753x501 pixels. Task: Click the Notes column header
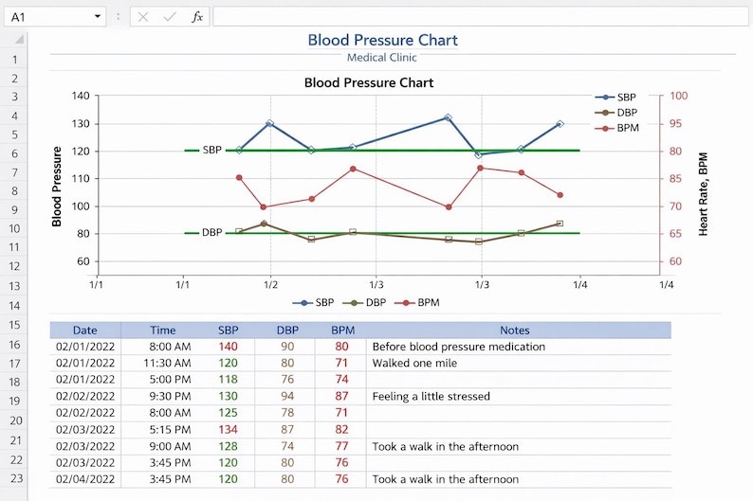pos(515,331)
